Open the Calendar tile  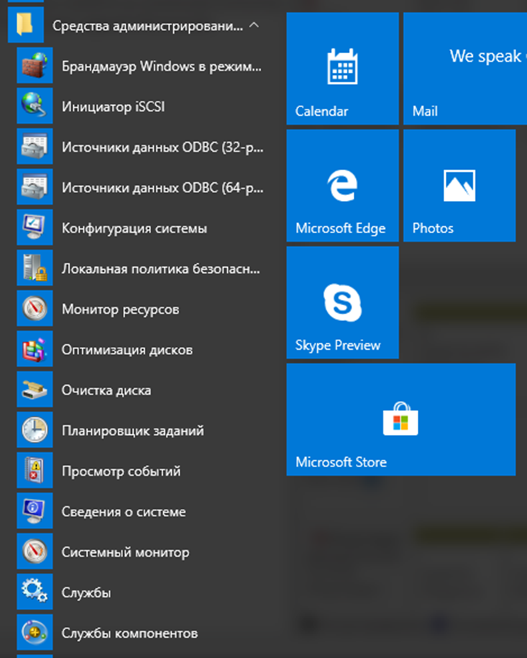click(342, 68)
